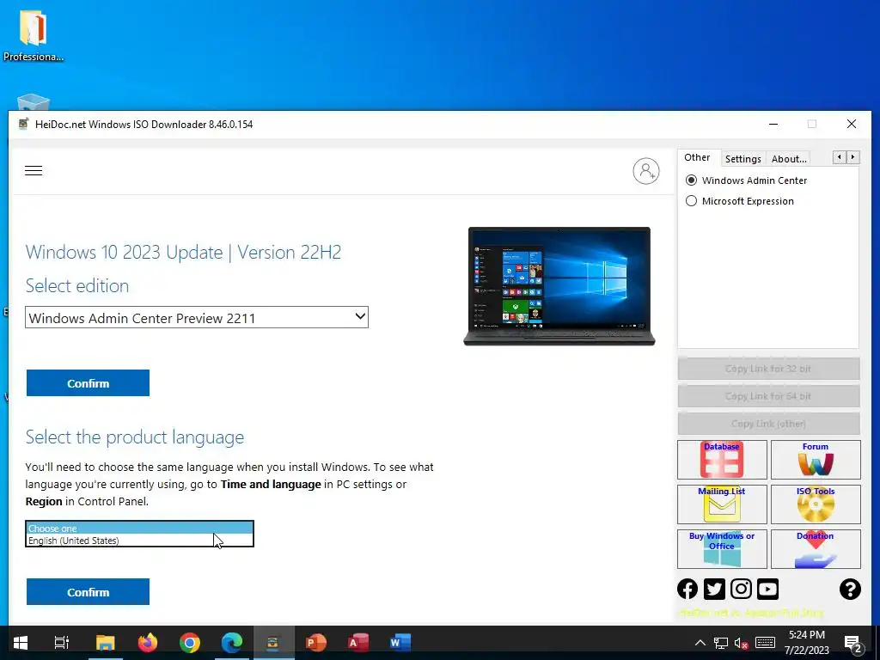Launch Firefox from taskbar

tap(148, 643)
